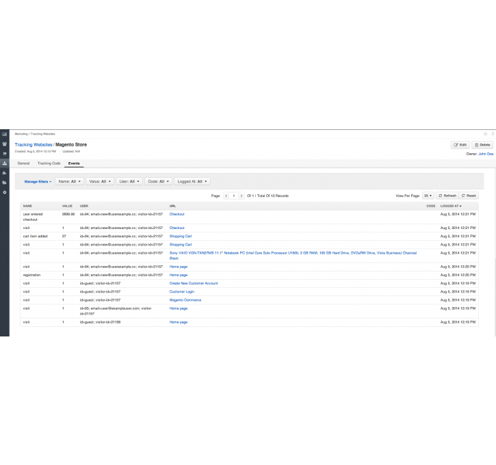The height and width of the screenshot is (465, 496).
Task: Expand the Manage filters menu
Action: click(38, 181)
